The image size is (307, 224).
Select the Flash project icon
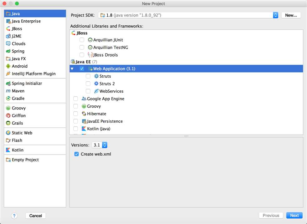[8, 140]
